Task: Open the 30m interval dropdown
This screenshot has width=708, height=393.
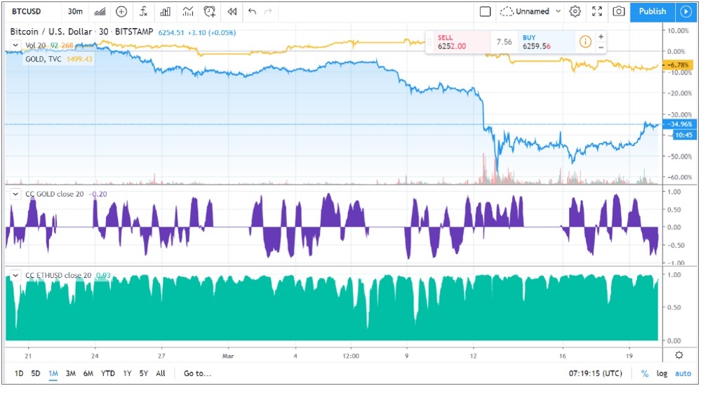Action: 74,11
